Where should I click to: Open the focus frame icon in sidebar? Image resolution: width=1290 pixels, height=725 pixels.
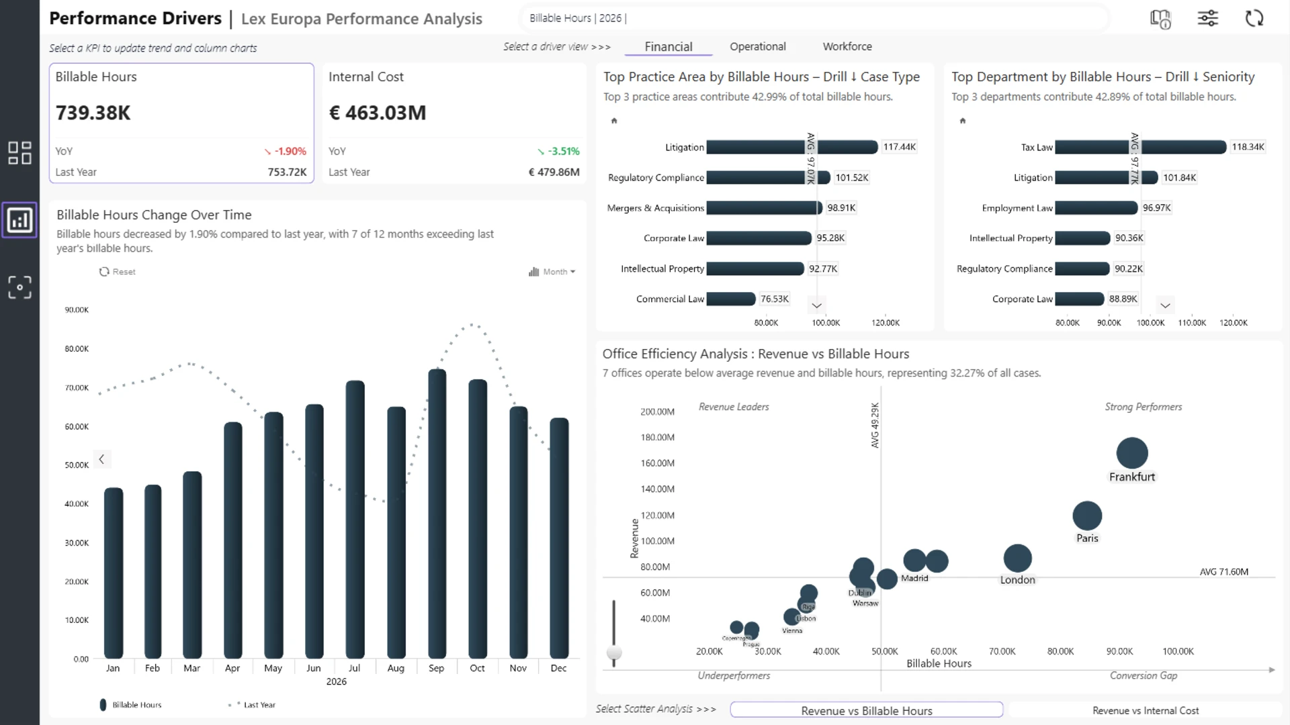19,287
